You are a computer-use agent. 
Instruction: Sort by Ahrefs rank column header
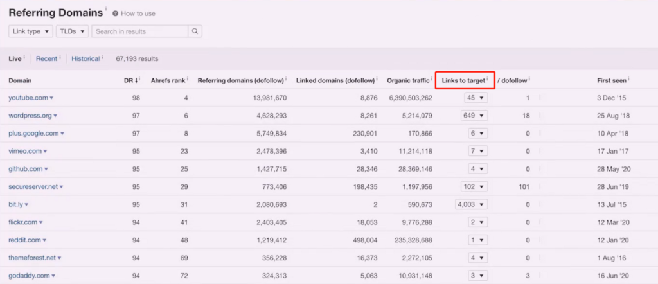coord(168,80)
